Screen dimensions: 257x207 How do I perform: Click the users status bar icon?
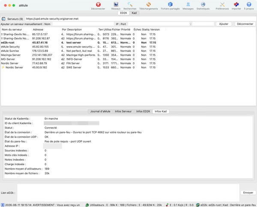click(x=87, y=205)
